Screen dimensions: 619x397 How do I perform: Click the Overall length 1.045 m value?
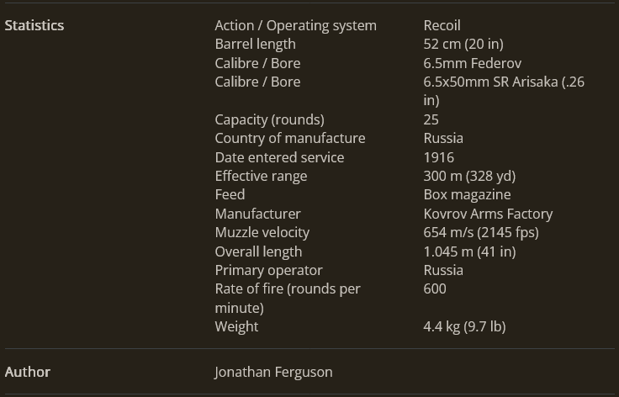tap(469, 251)
